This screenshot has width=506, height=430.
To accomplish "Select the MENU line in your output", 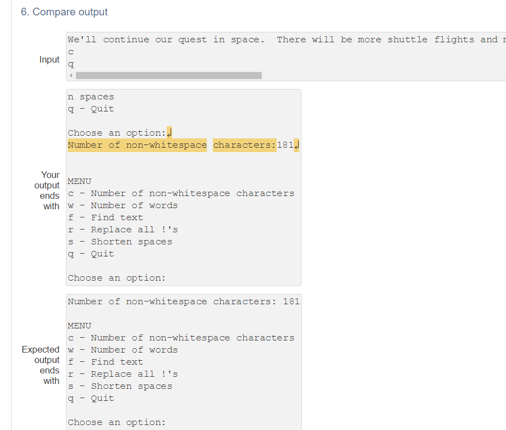I will click(x=79, y=181).
